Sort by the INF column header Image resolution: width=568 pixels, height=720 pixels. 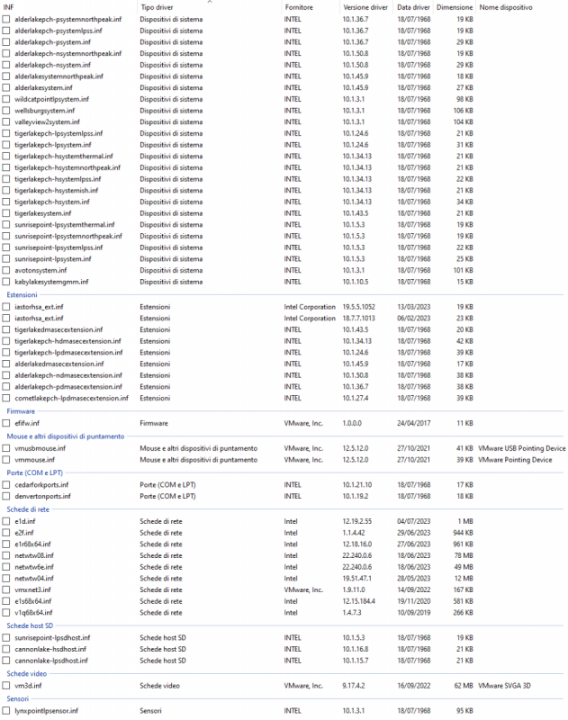click(x=69, y=7)
